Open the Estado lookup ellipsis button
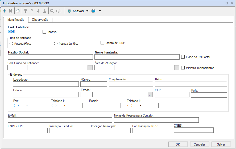The height and width of the screenshot is (149, 236). (150, 94)
